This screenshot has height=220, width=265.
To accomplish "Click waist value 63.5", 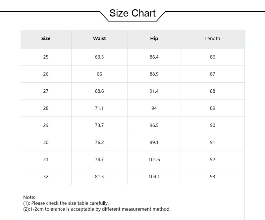I will coord(99,57).
